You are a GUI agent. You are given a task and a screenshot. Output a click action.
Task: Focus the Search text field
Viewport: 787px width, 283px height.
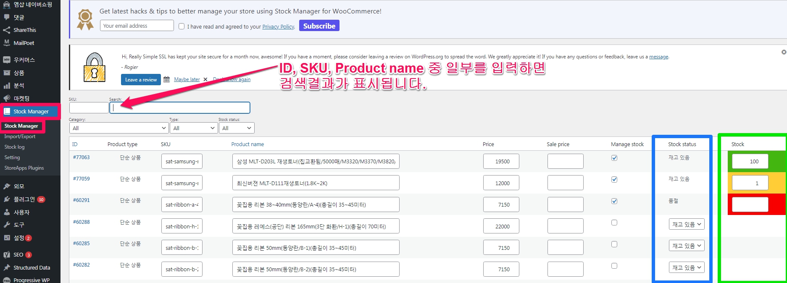180,107
